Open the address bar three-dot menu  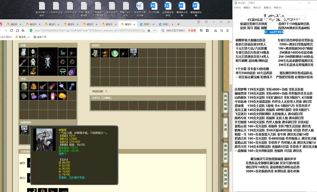[155, 31]
